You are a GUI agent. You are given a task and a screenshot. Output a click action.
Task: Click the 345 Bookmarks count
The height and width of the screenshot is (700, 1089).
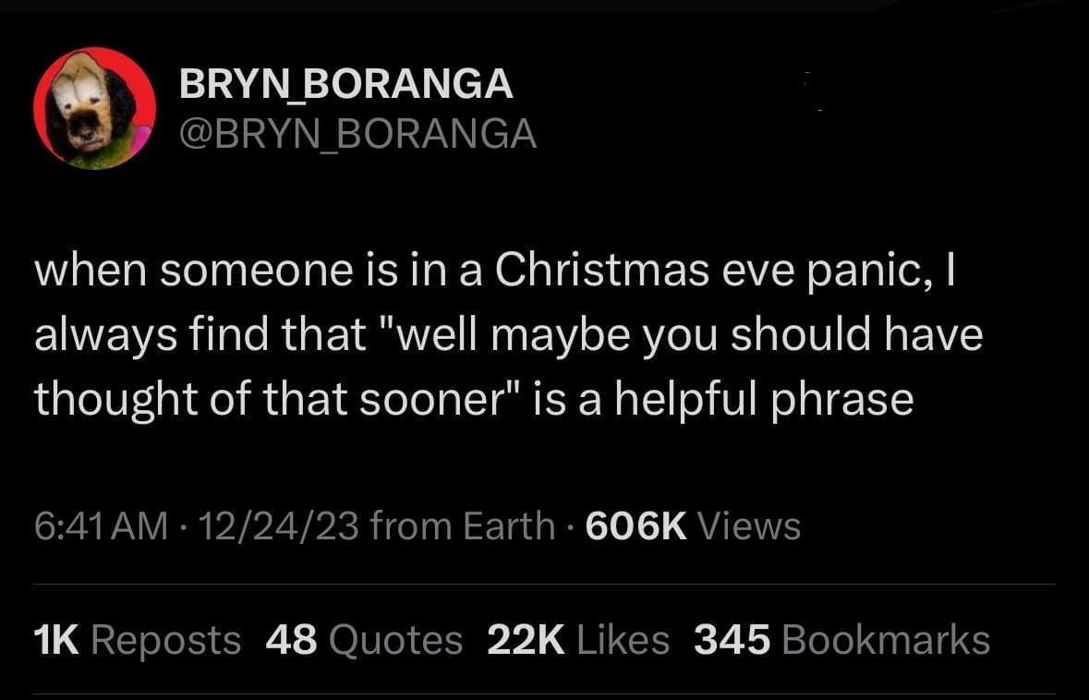pos(841,640)
